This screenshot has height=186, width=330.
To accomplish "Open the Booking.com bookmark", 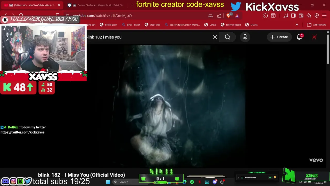I will 109,25.
